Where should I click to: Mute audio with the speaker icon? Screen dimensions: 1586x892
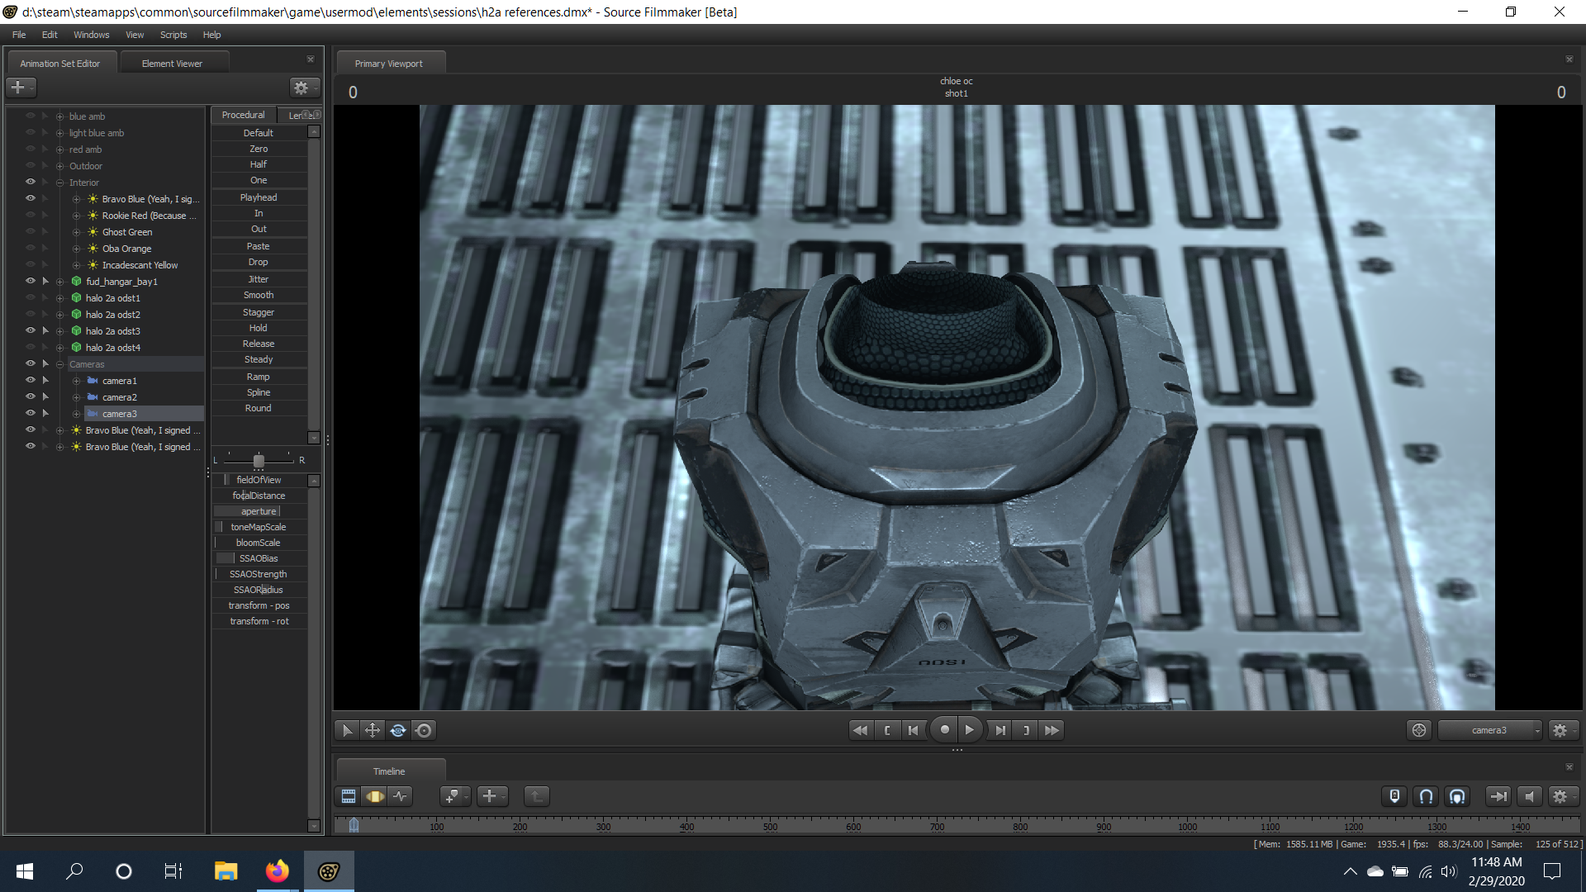(x=1529, y=796)
